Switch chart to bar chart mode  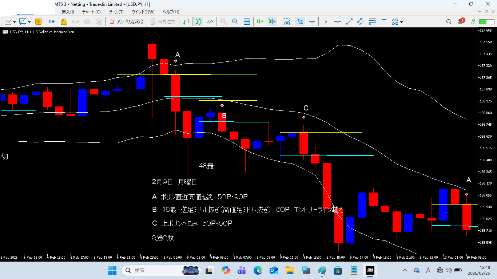[187, 22]
